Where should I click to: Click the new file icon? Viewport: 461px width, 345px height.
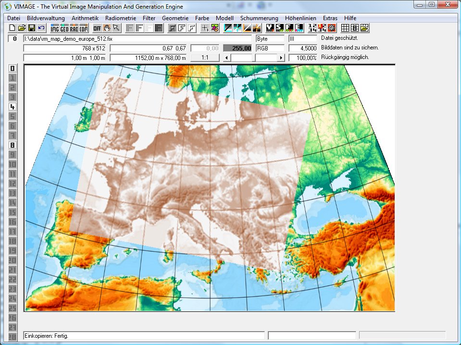point(12,28)
